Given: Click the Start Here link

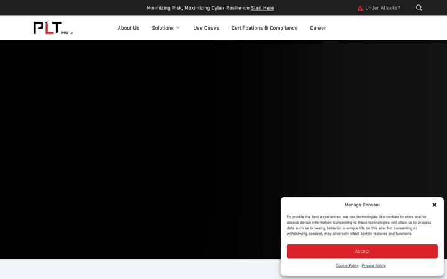Looking at the screenshot, I should [262, 8].
